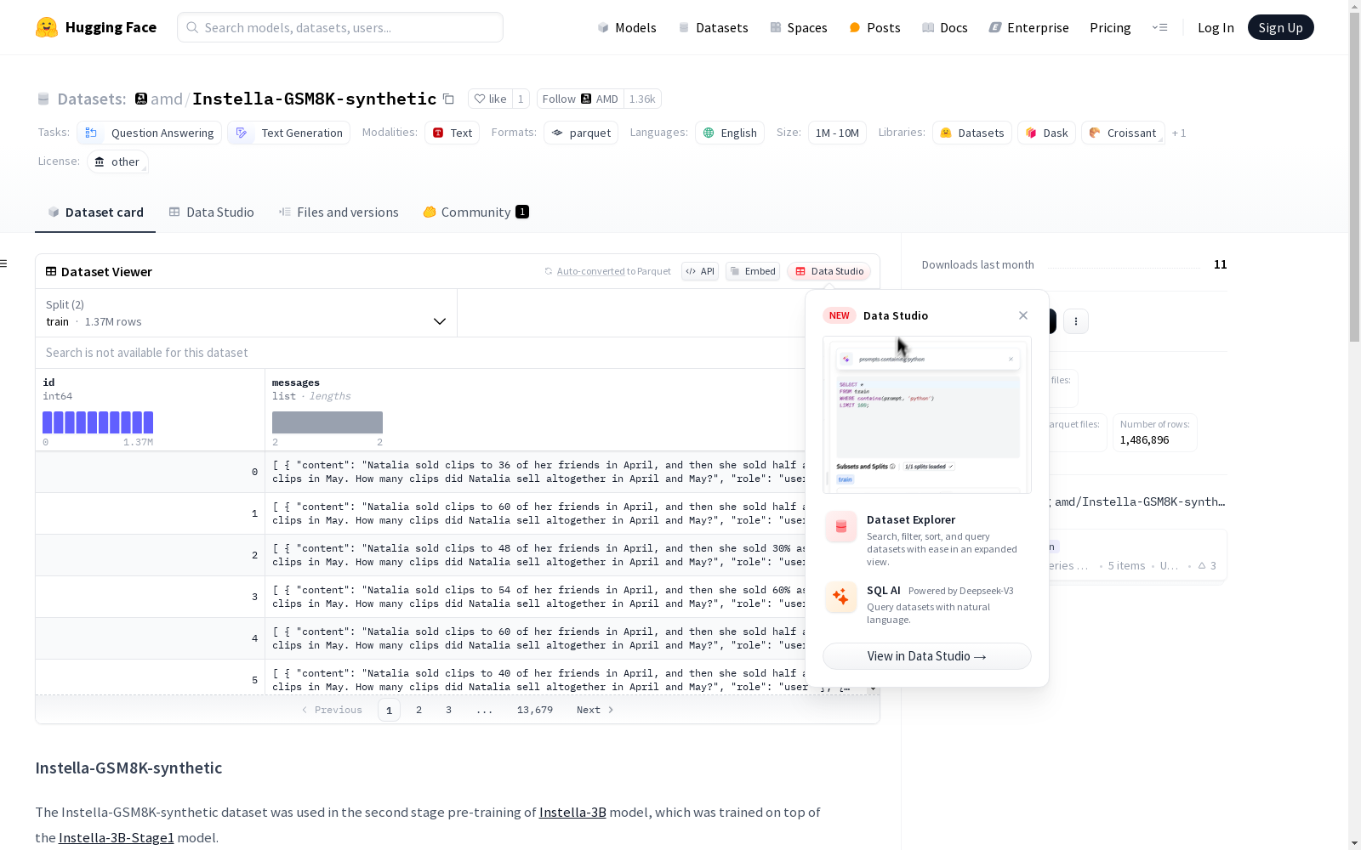Click the English language tag

pyautogui.click(x=730, y=133)
